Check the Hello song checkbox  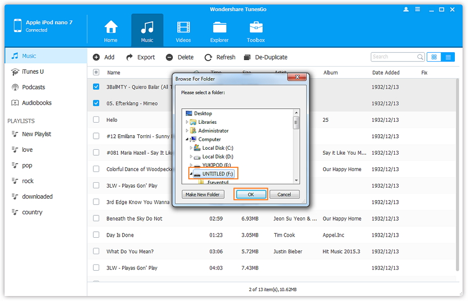(96, 119)
